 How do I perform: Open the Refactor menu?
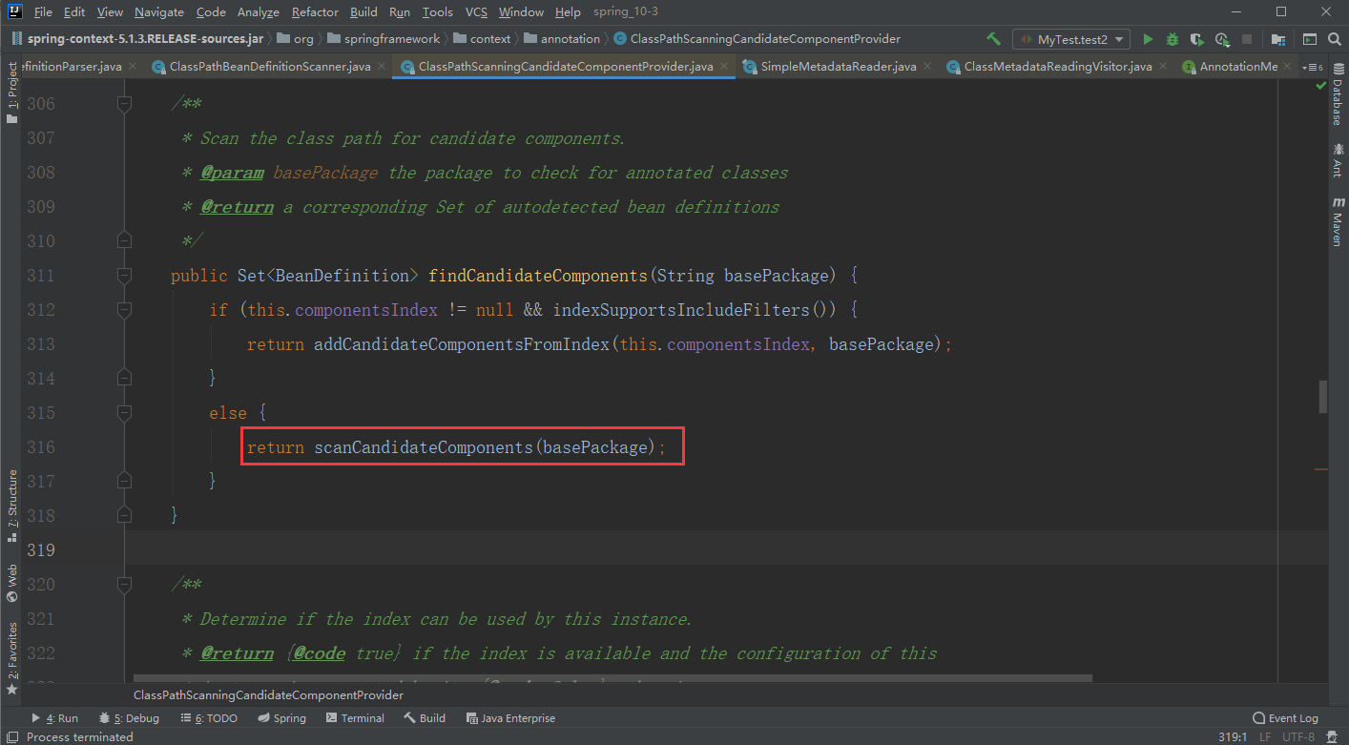pyautogui.click(x=315, y=12)
